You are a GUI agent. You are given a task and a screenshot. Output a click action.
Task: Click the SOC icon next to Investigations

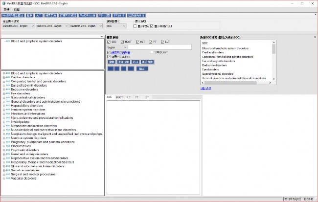pos(8,122)
